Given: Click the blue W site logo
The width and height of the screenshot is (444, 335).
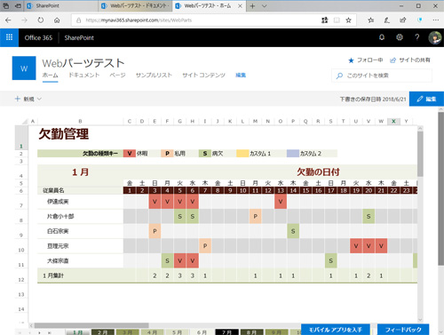Looking at the screenshot, I should (x=24, y=68).
